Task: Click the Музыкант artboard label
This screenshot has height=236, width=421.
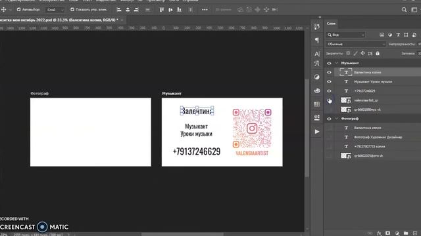Action: coord(172,93)
